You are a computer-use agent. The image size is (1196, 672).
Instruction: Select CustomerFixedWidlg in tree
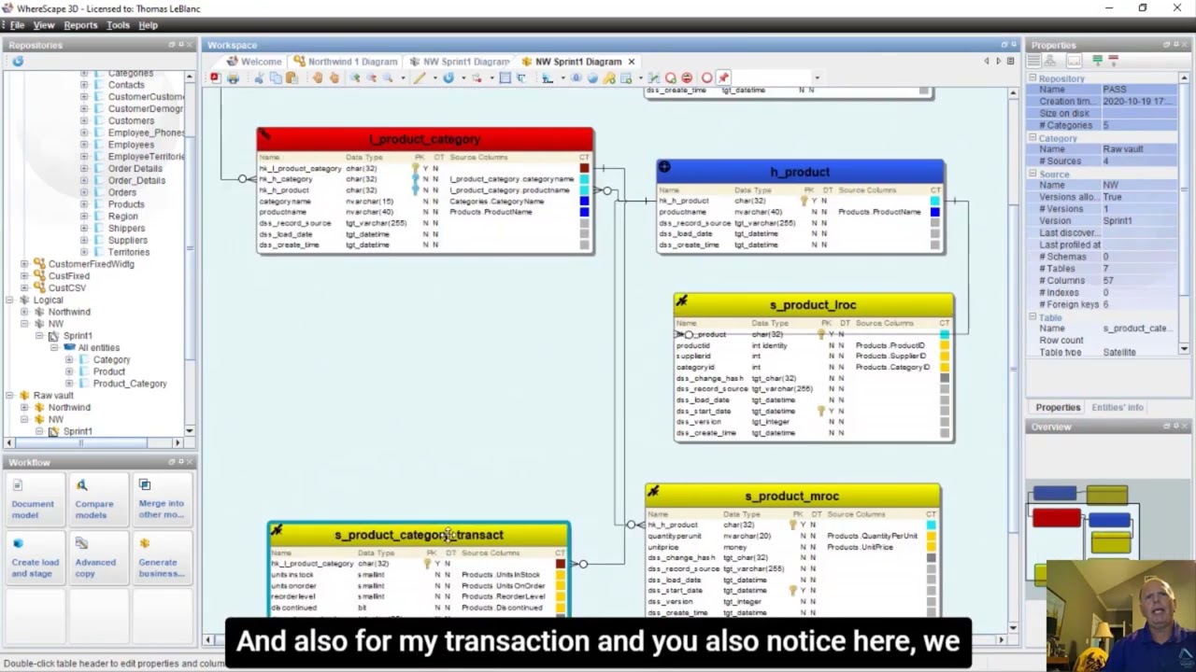coord(91,264)
